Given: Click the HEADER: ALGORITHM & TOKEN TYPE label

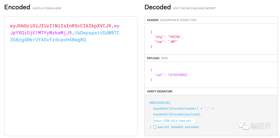Looking at the screenshot, I should tap(171, 20).
